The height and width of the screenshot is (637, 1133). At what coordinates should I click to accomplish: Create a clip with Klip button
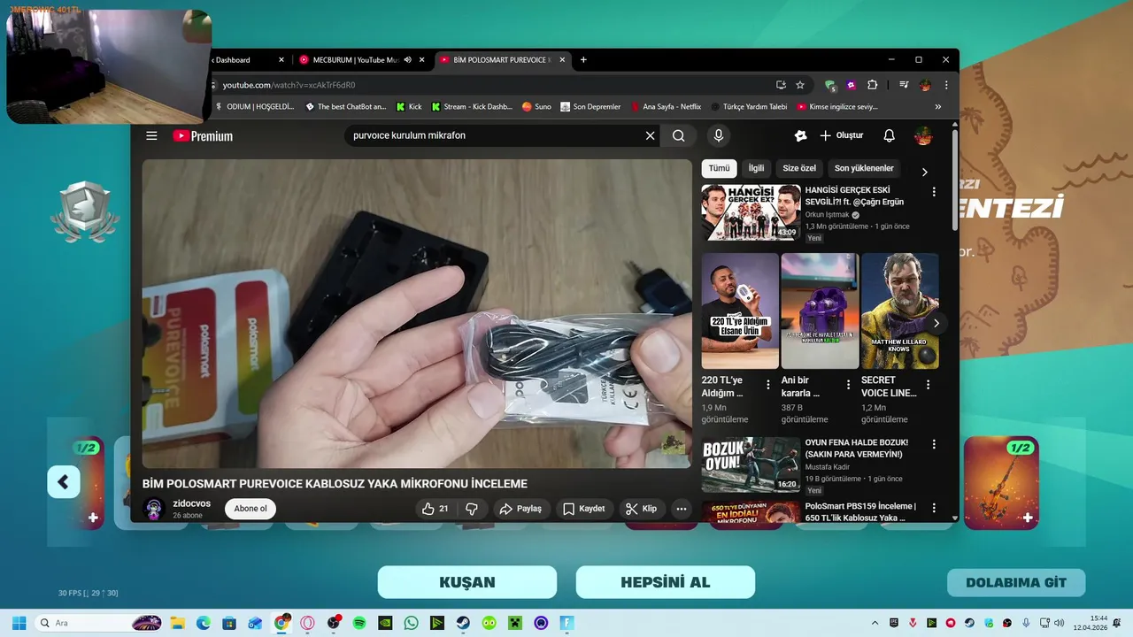pos(642,509)
